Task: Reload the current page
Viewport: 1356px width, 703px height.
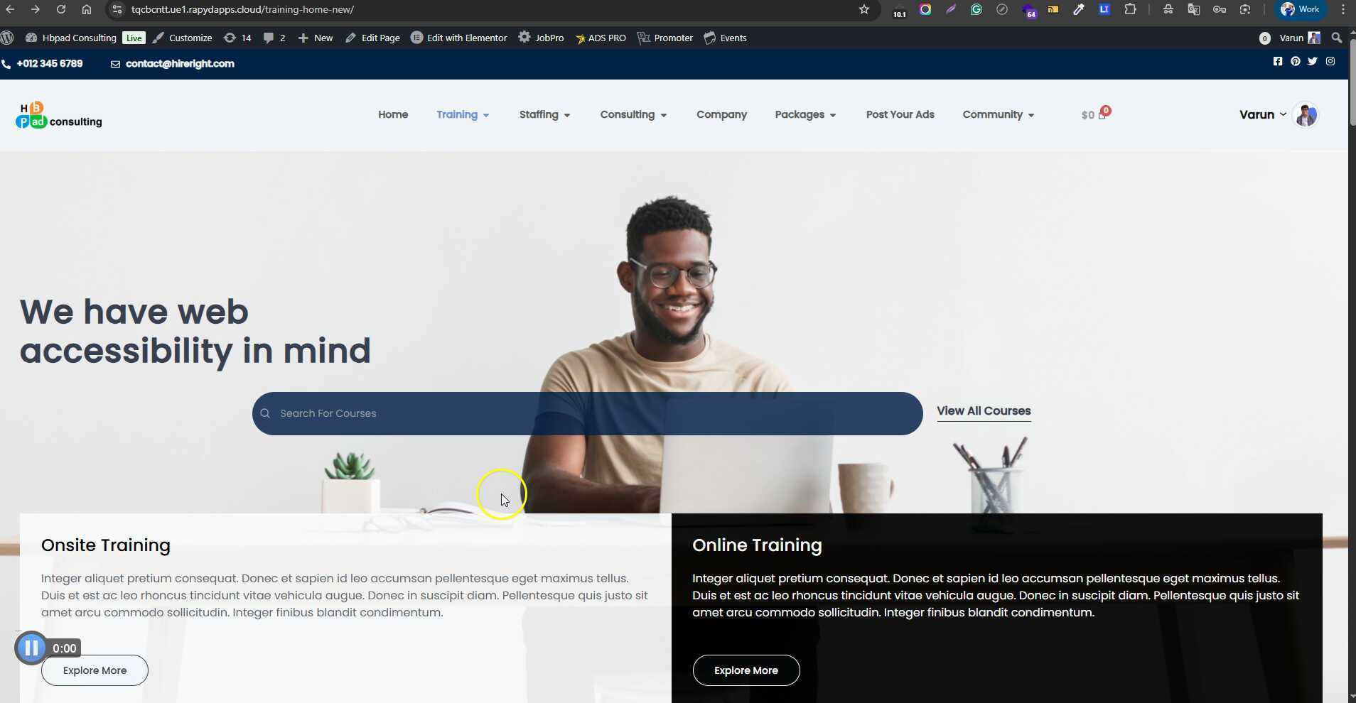Action: [x=61, y=9]
